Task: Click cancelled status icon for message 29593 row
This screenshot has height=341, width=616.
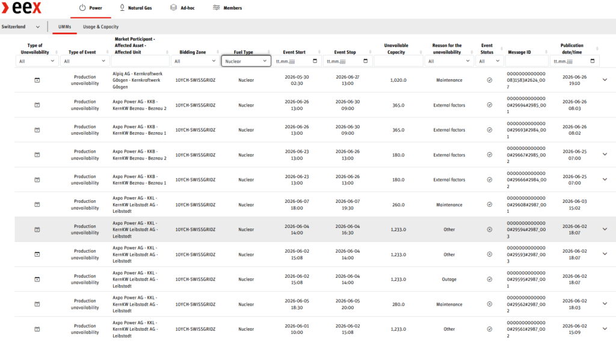Action: [490, 254]
